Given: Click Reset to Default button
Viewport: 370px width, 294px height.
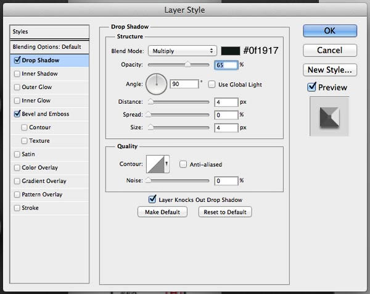Looking at the screenshot, I should click(225, 212).
